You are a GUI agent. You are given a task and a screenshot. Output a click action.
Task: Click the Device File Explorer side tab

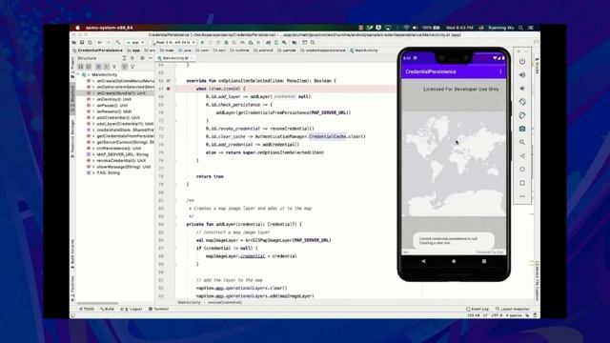pyautogui.click(x=537, y=280)
